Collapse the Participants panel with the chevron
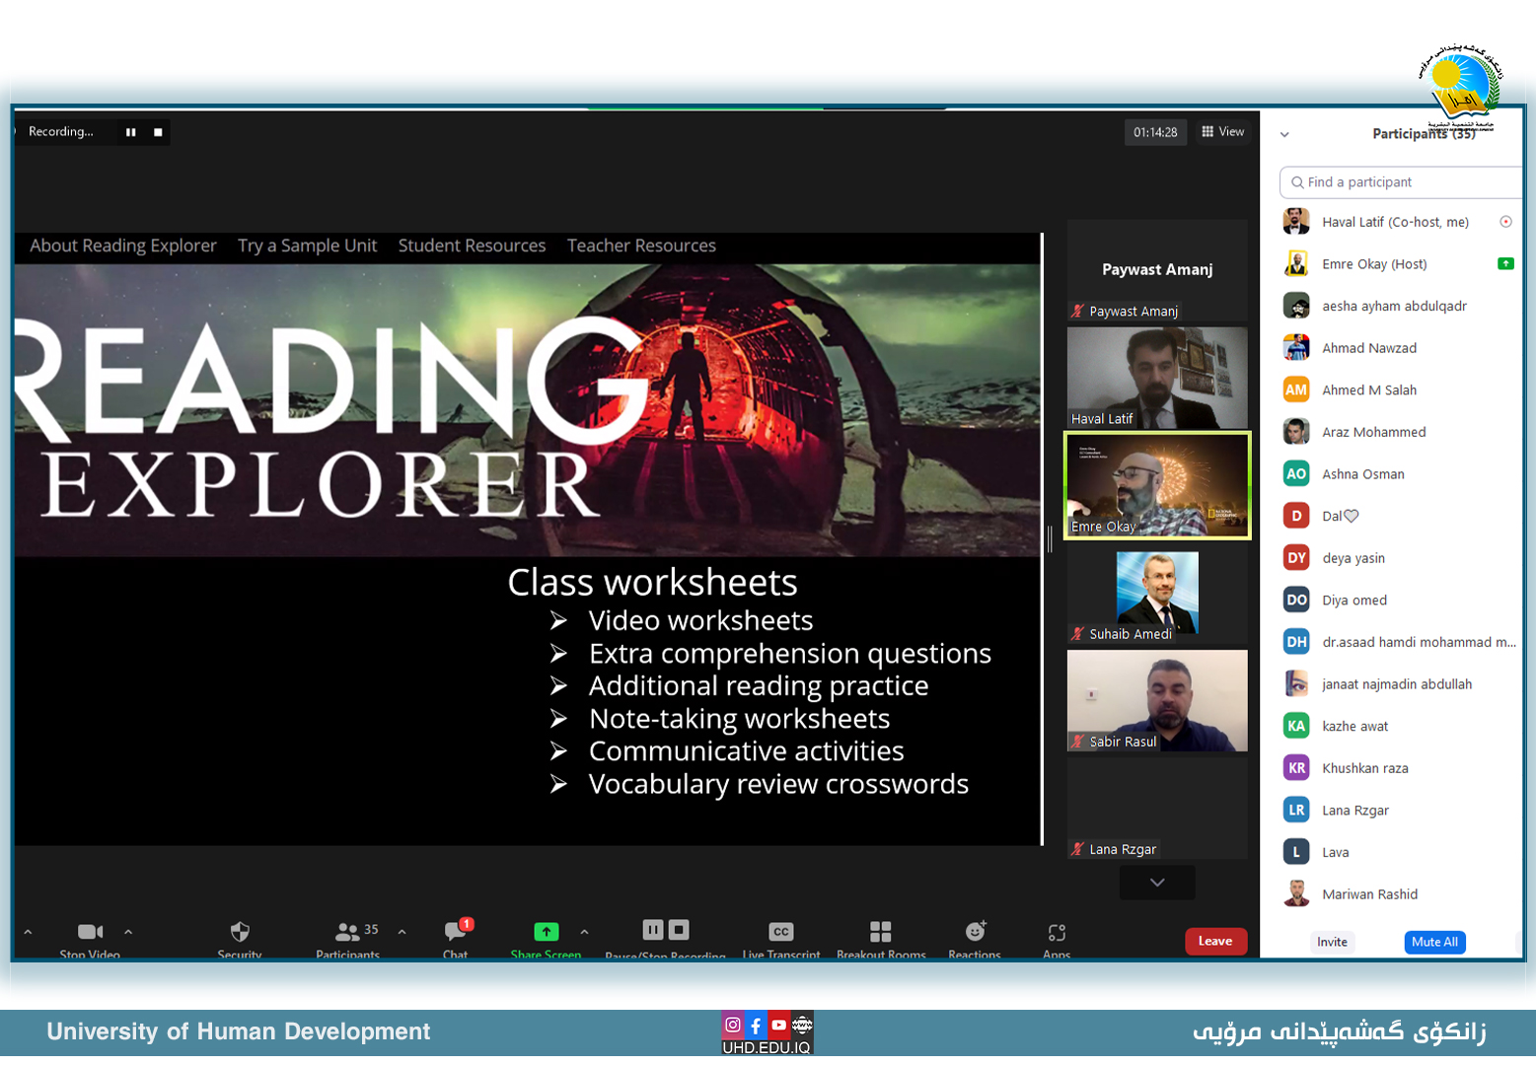This screenshot has width=1536, height=1065. click(1284, 134)
